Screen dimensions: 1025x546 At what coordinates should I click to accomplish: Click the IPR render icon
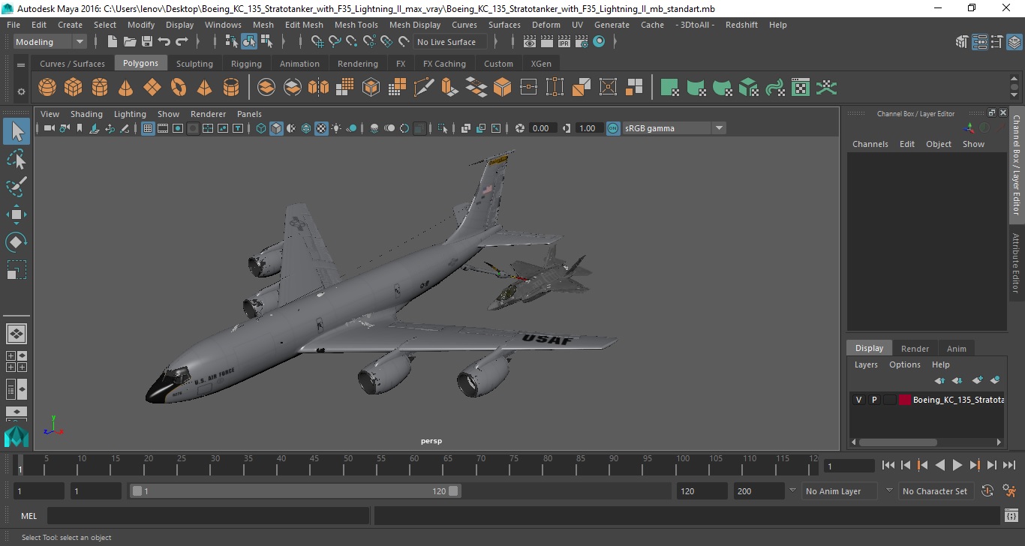pos(564,42)
